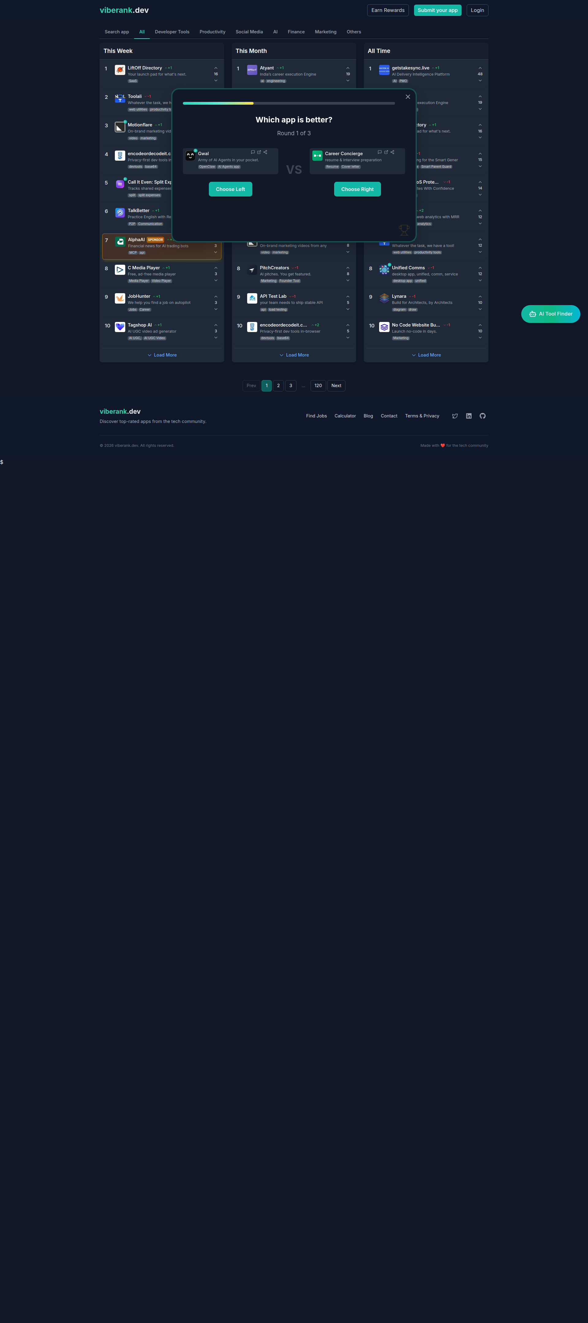Expand All Time list with Load More
The height and width of the screenshot is (1323, 588).
tap(426, 355)
